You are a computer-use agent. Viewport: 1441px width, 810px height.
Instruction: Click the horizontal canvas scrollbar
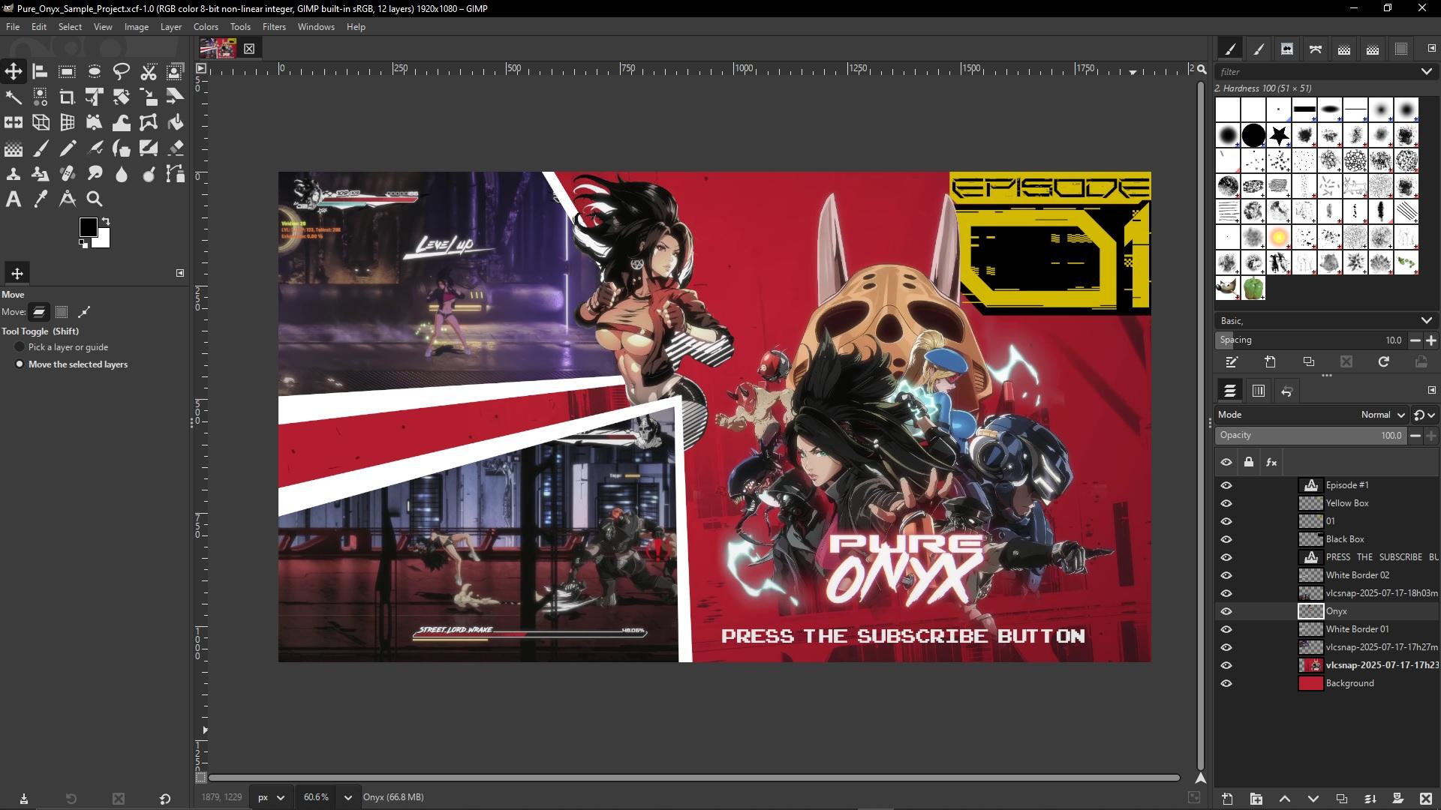pyautogui.click(x=694, y=778)
